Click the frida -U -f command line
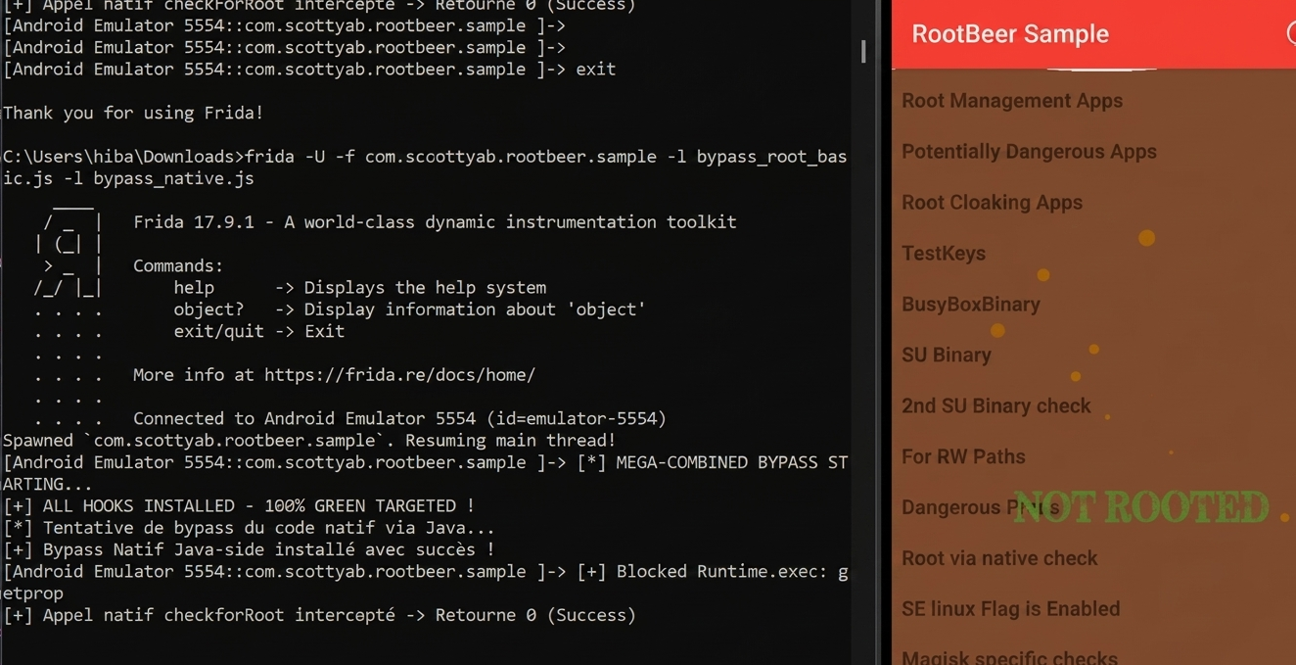The width and height of the screenshot is (1296, 665). pos(425,167)
